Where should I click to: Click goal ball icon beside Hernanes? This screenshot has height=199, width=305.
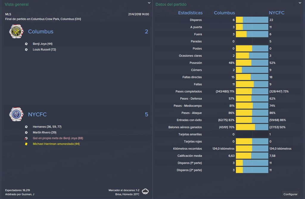[26, 127]
